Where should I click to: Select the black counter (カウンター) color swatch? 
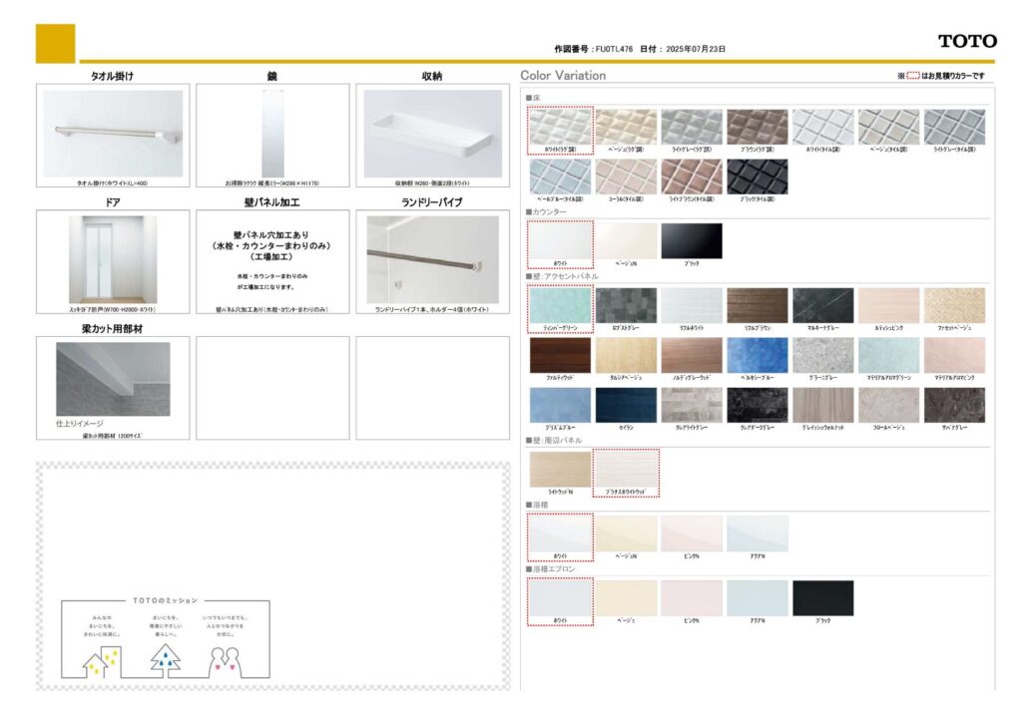point(691,240)
